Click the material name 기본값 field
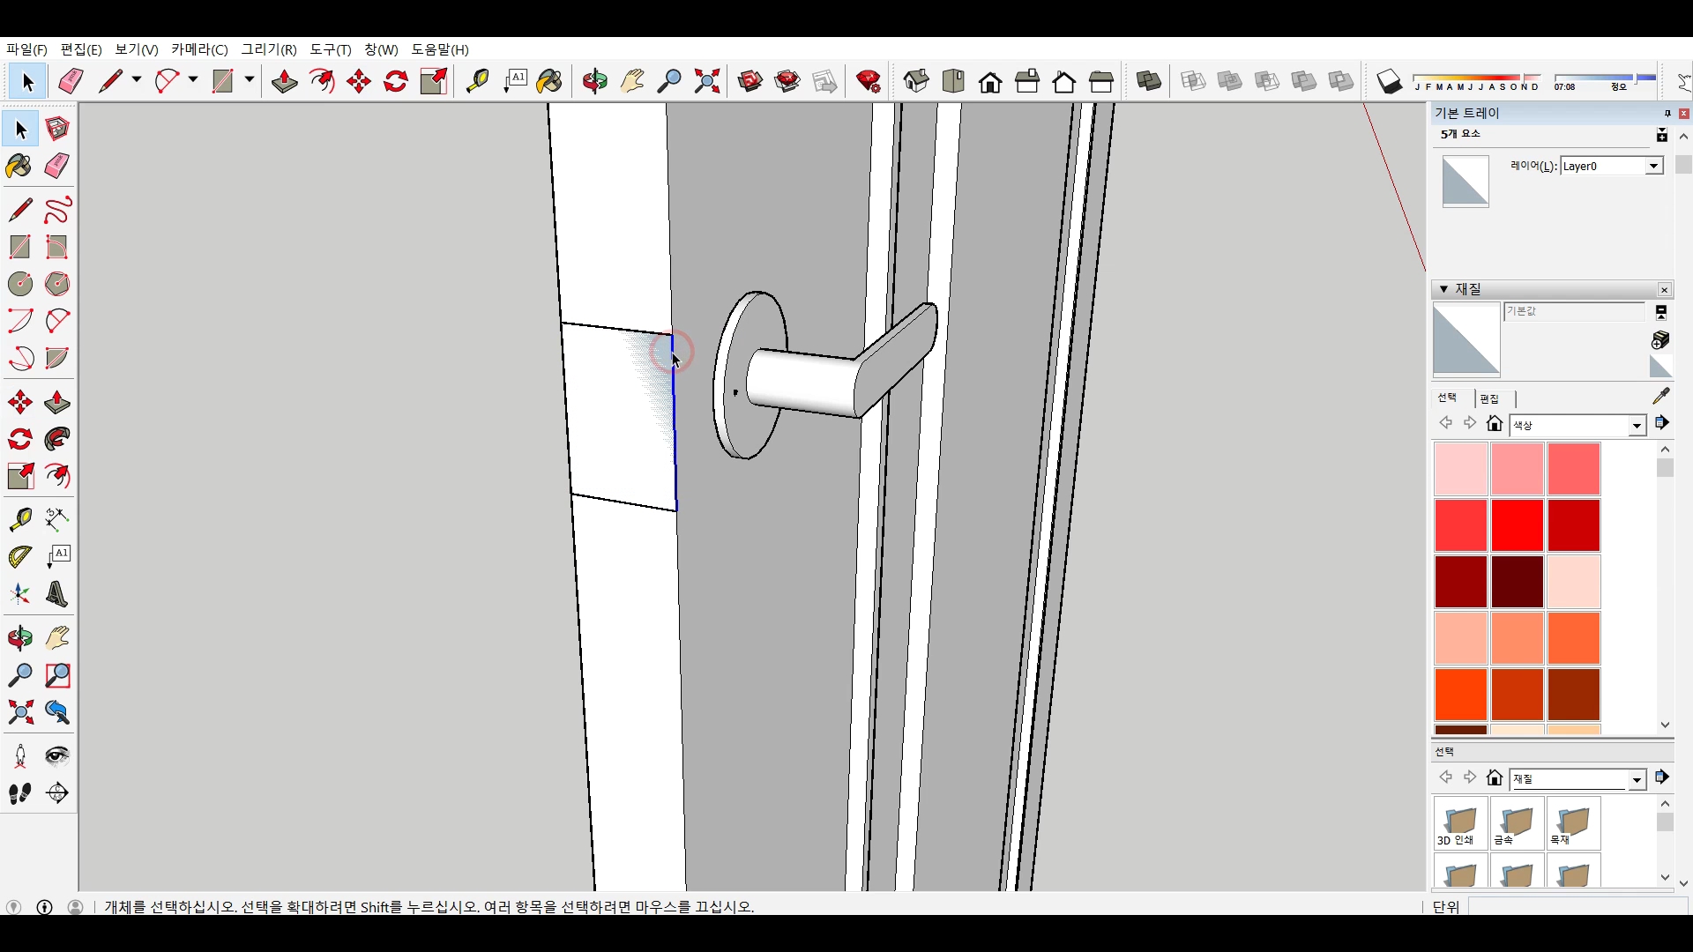 (1573, 311)
